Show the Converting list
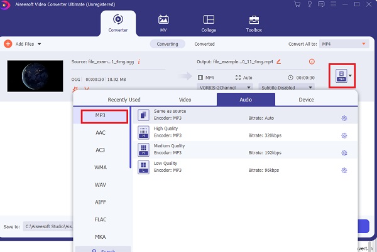Viewport: 377px width, 252px height. (x=168, y=44)
